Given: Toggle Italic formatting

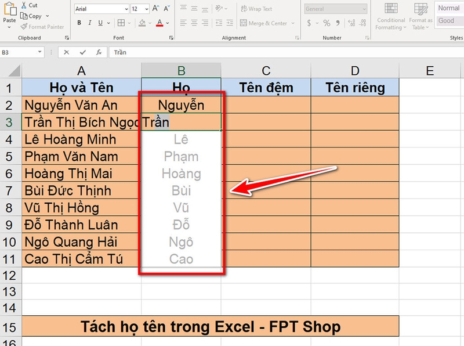Looking at the screenshot, I should [x=90, y=23].
